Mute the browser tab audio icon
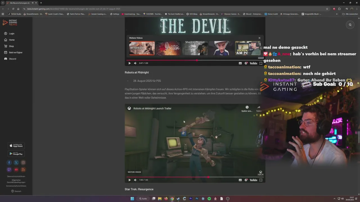The width and height of the screenshot is (360, 202). (x=33, y=3)
